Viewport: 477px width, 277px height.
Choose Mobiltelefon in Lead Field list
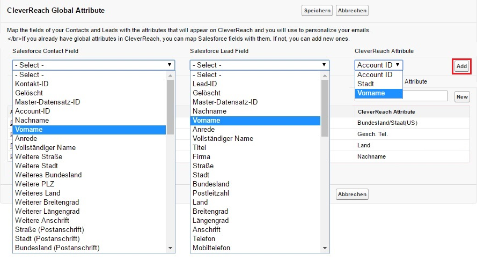pyautogui.click(x=255, y=248)
